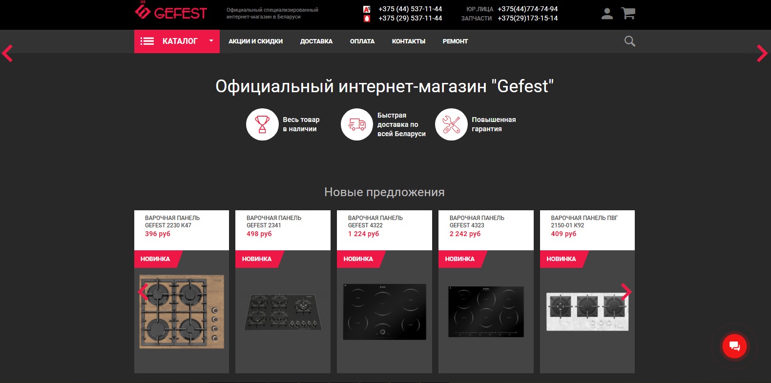
Task: Click the ЗАПЧАСТИ label
Action: click(477, 19)
